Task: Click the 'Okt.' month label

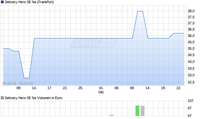Action: pyautogui.click(x=101, y=92)
